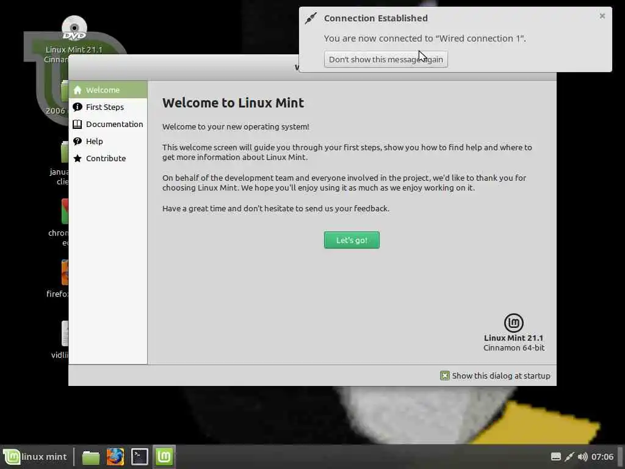The height and width of the screenshot is (469, 625).
Task: Click the home icon beside Welcome
Action: (78, 90)
